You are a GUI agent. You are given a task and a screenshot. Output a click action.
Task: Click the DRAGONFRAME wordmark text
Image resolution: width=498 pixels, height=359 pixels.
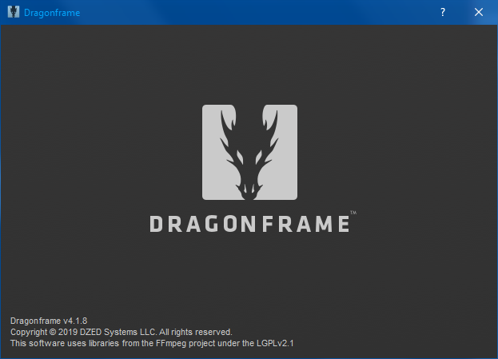(x=249, y=224)
